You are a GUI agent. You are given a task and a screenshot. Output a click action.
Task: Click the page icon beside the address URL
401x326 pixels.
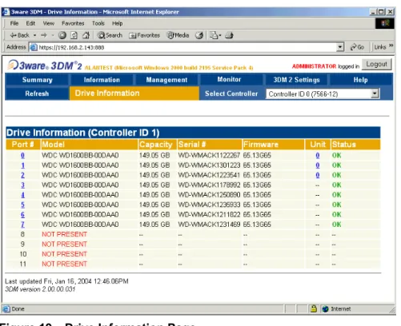(x=34, y=47)
